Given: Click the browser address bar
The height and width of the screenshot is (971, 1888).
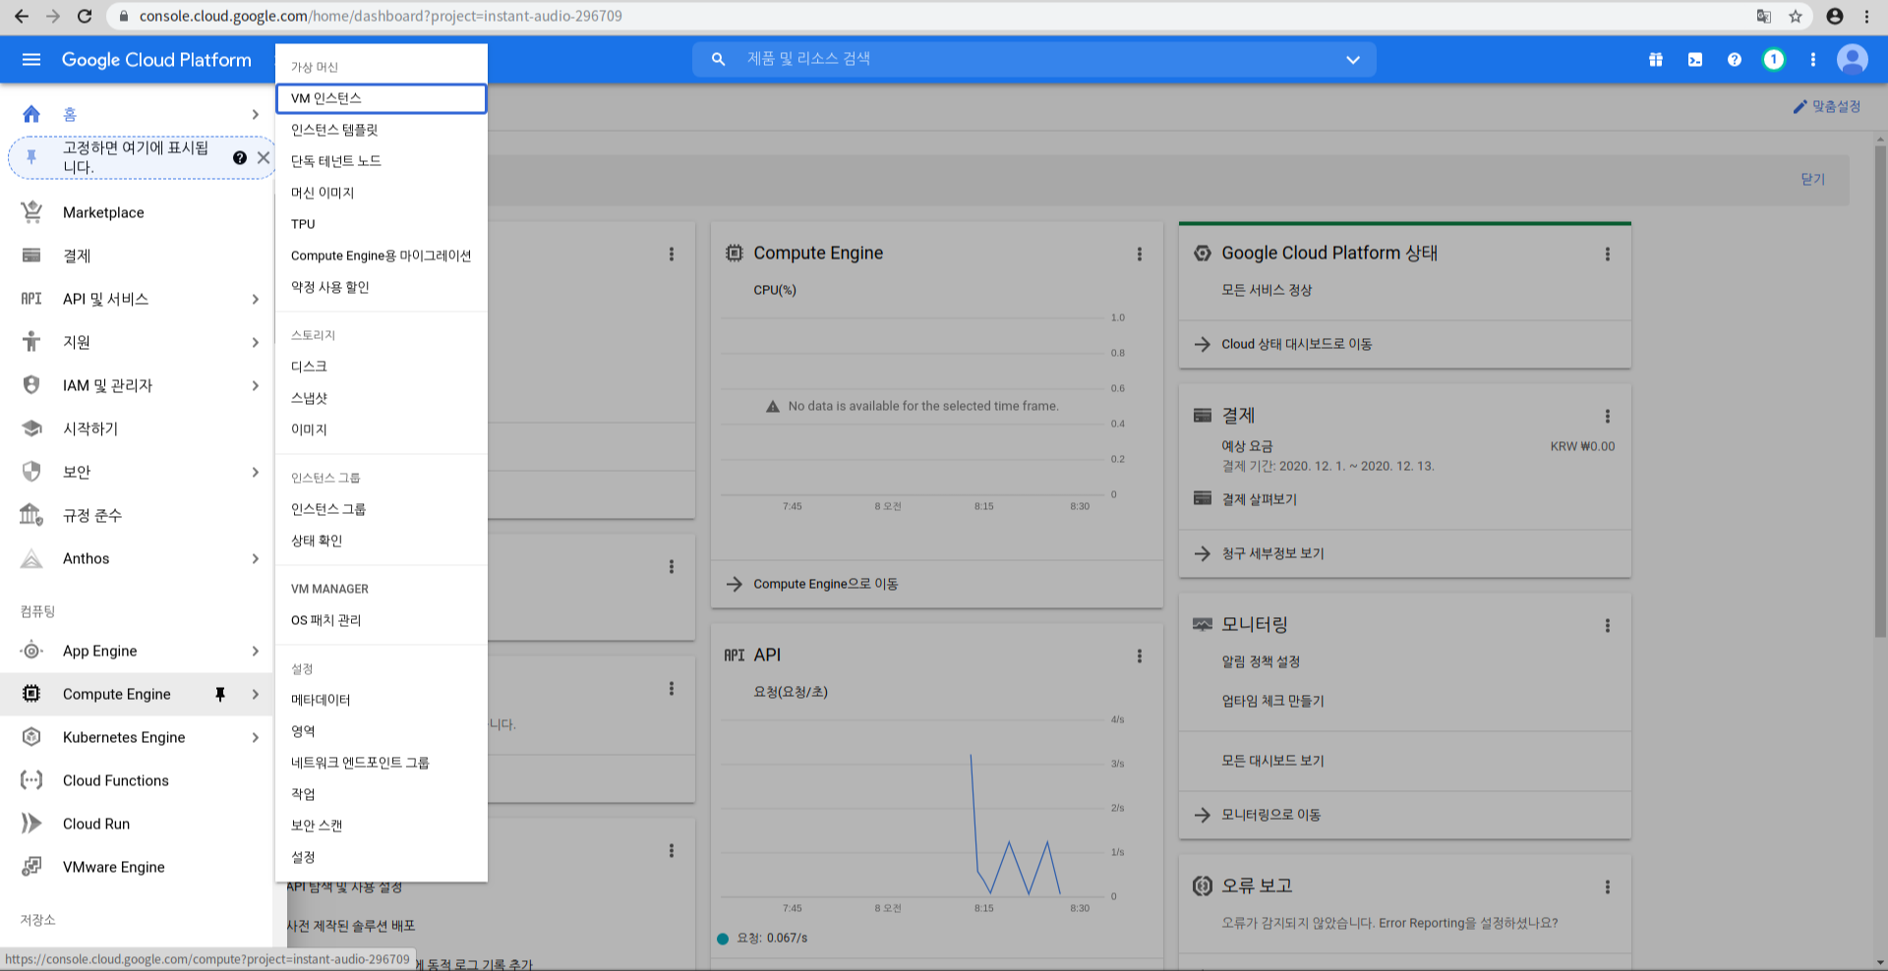Looking at the screenshot, I should [x=924, y=16].
